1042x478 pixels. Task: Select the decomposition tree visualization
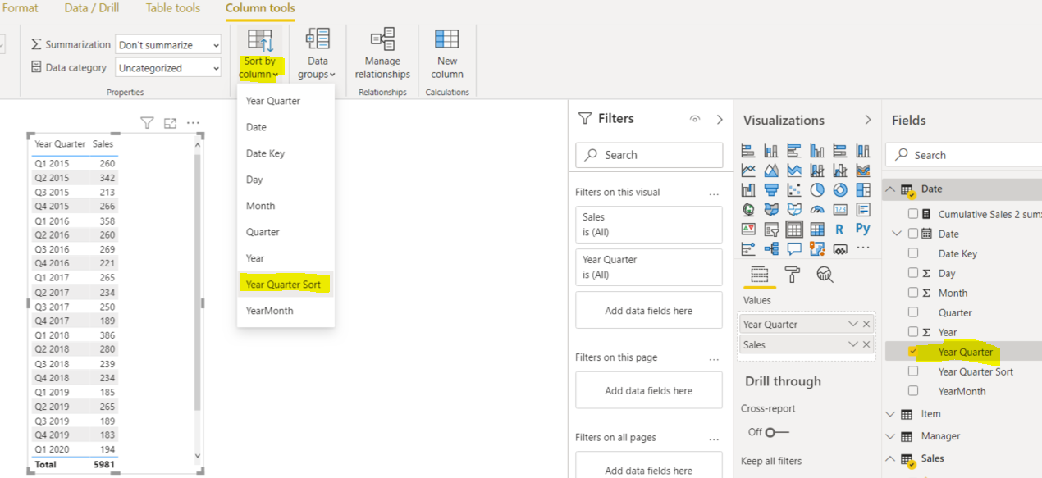coord(771,248)
